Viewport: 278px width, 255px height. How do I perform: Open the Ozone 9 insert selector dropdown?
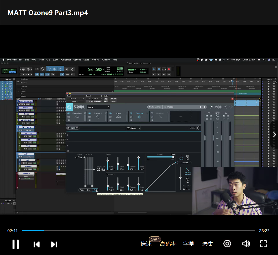75,101
